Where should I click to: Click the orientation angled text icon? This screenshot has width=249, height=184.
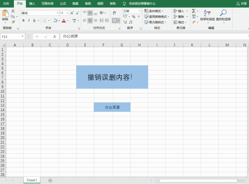pyautogui.click(x=102, y=13)
